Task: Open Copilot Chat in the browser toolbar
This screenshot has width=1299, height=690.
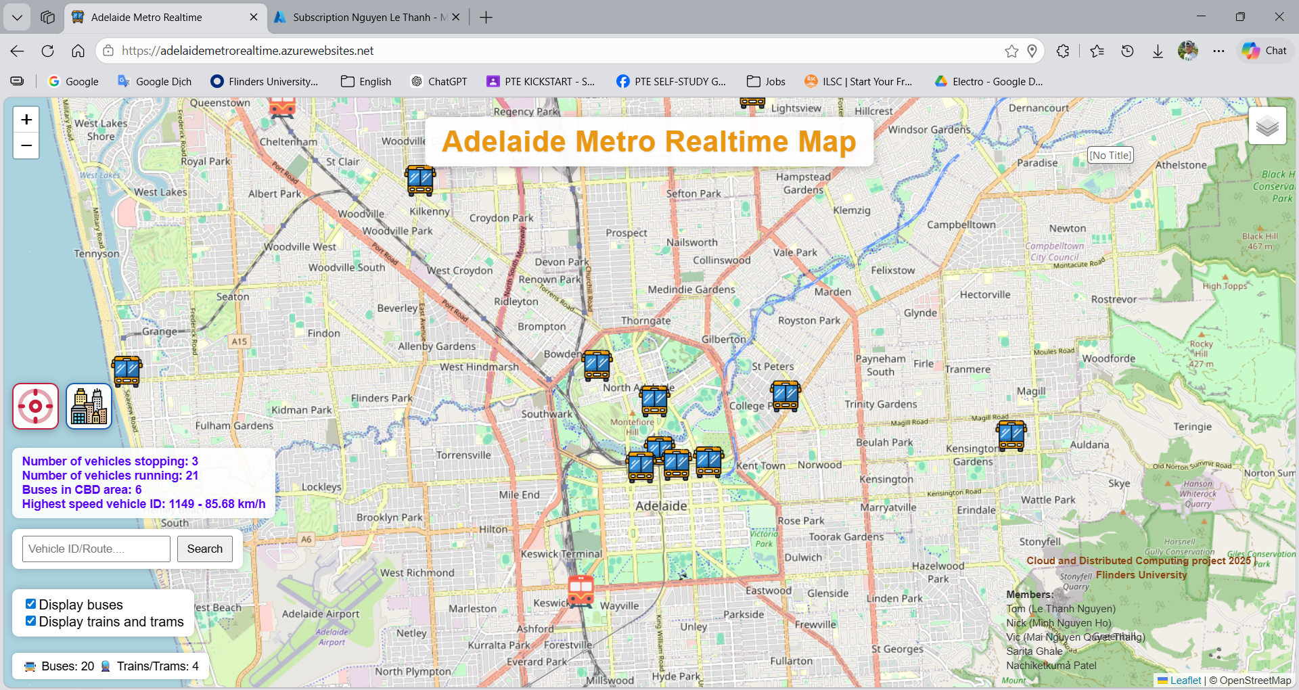Action: [1264, 50]
